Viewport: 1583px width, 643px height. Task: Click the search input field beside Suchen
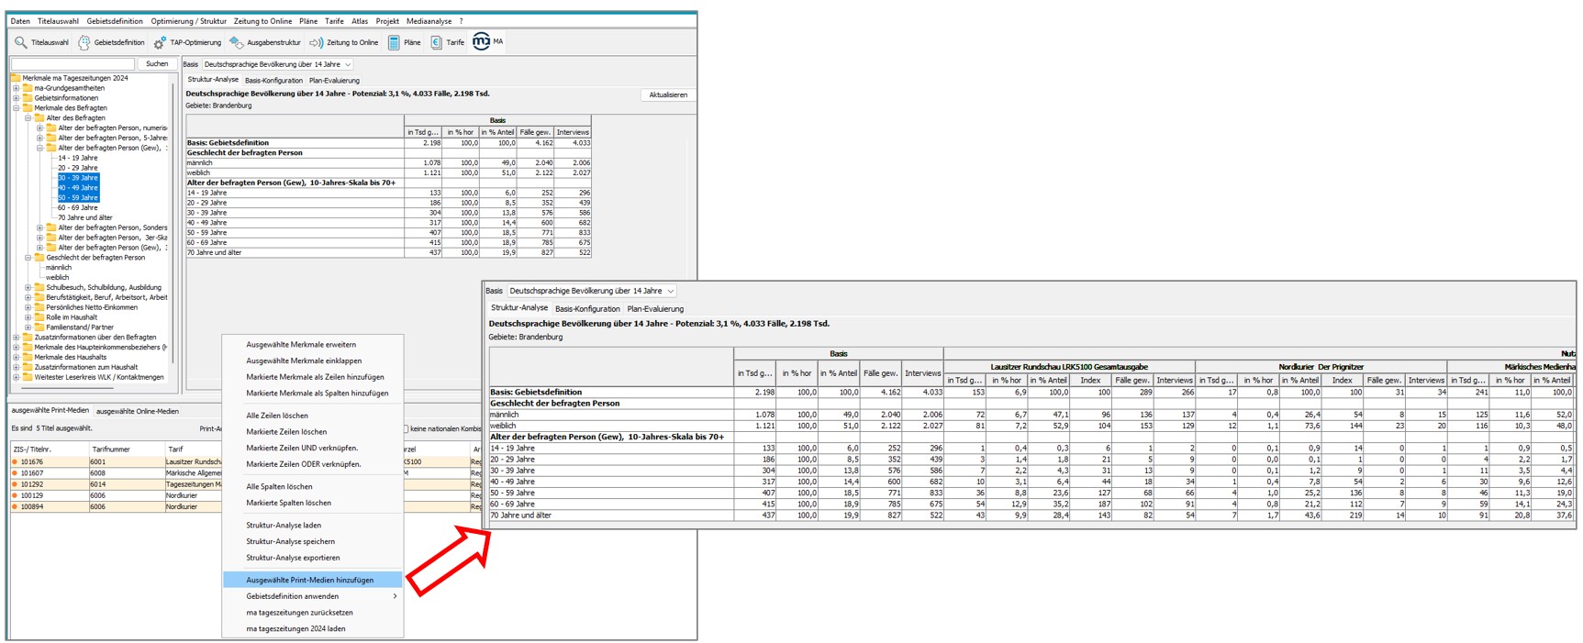pos(72,64)
